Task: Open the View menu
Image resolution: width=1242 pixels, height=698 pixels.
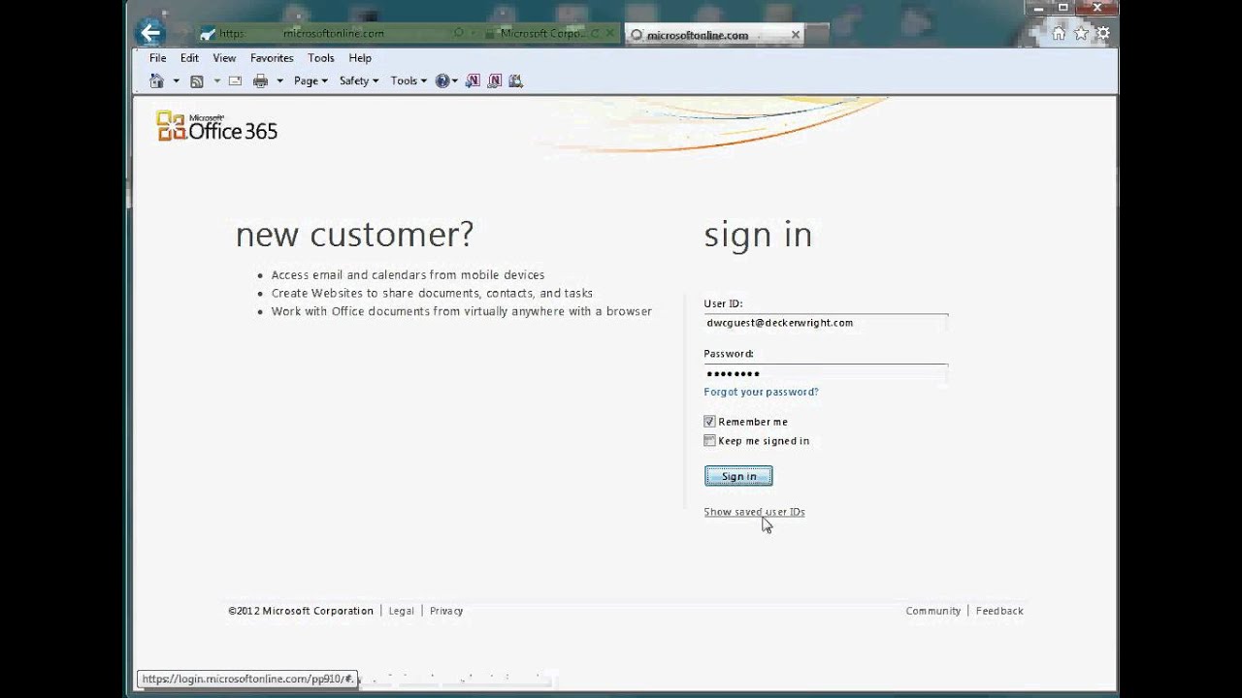Action: pyautogui.click(x=224, y=58)
